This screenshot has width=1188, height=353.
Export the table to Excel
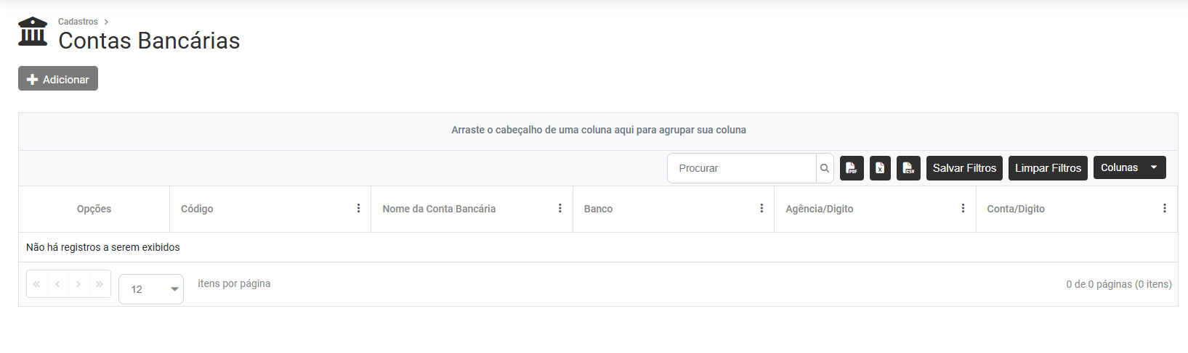(880, 168)
